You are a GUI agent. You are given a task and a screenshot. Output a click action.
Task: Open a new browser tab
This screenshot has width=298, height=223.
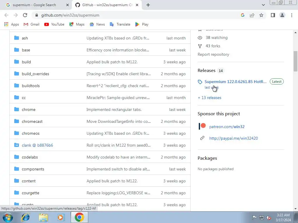(x=148, y=5)
